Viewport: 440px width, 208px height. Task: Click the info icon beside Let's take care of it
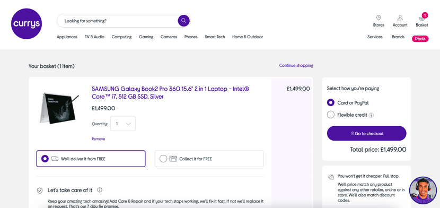coord(100,190)
